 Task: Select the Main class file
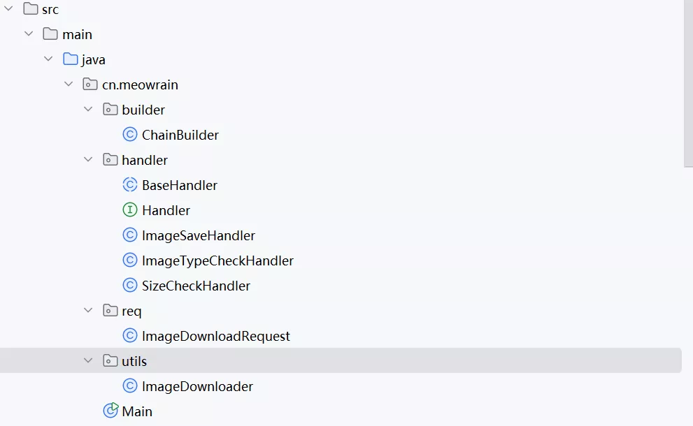[137, 411]
